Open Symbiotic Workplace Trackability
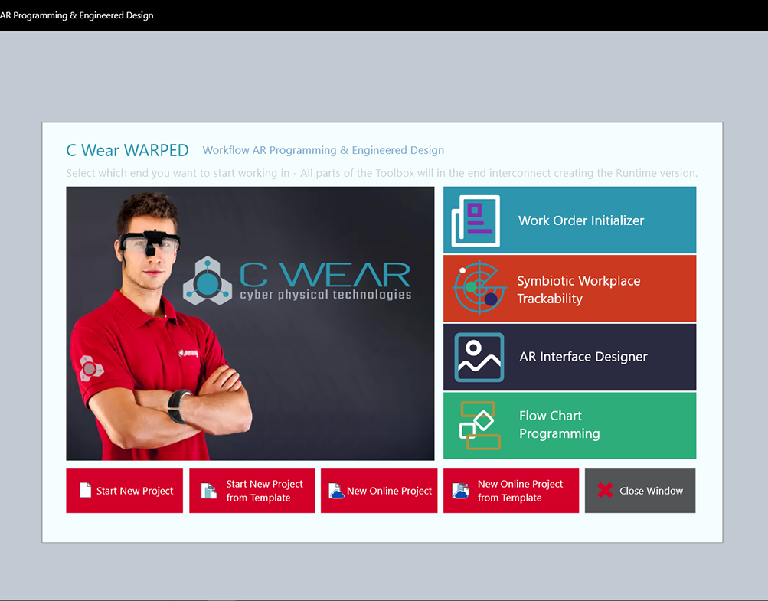Viewport: 768px width, 601px height. (x=570, y=289)
